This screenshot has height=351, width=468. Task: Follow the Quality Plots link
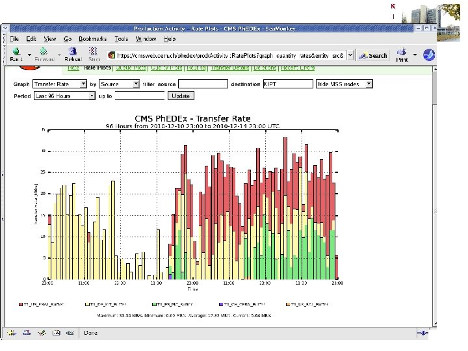point(166,68)
